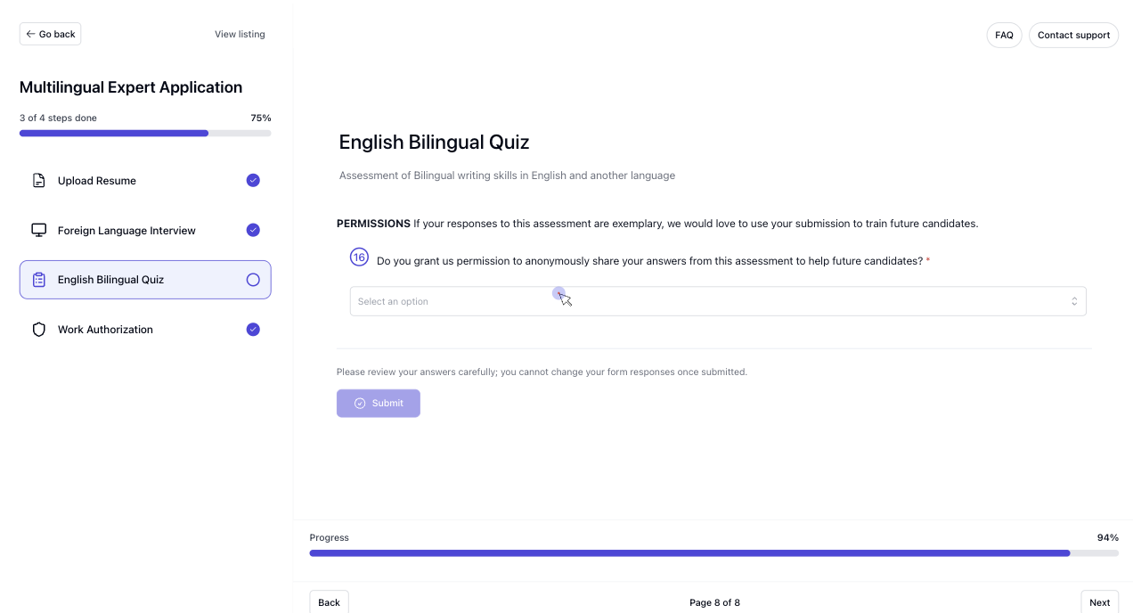Click the back arrow inside Go back
This screenshot has width=1133, height=613.
click(x=31, y=34)
